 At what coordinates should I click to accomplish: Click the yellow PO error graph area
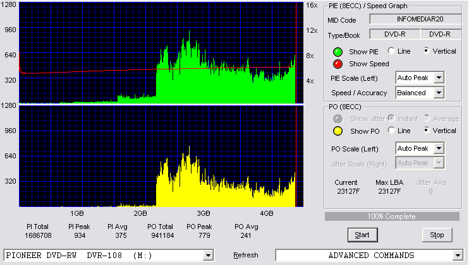click(162, 156)
